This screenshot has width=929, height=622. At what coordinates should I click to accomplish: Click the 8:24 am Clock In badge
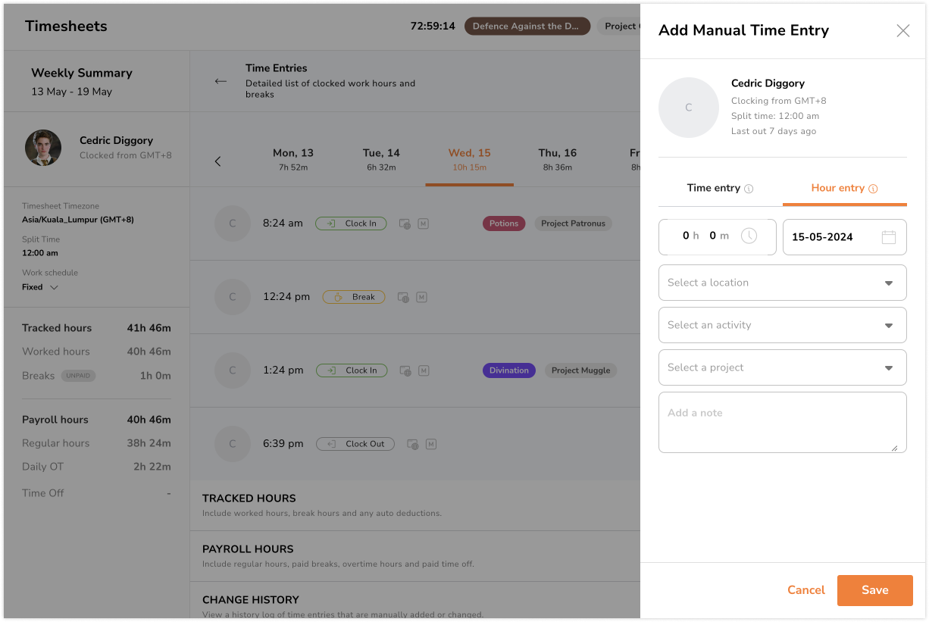(351, 223)
